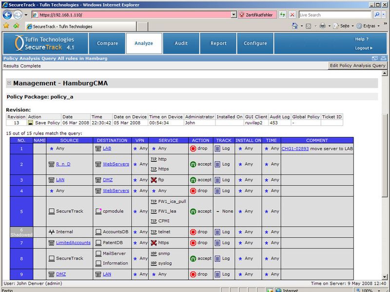390x292 pixels.
Task: Click the https://192.168.1.110/ address field
Action: pos(135,15)
